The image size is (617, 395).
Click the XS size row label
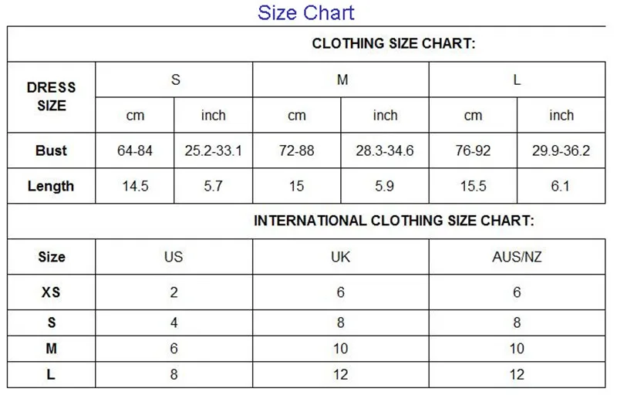coord(52,292)
